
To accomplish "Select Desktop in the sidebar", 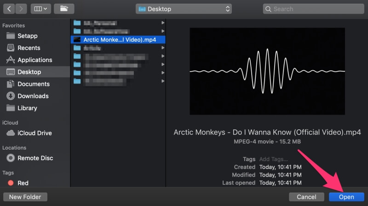I will pyautogui.click(x=35, y=72).
